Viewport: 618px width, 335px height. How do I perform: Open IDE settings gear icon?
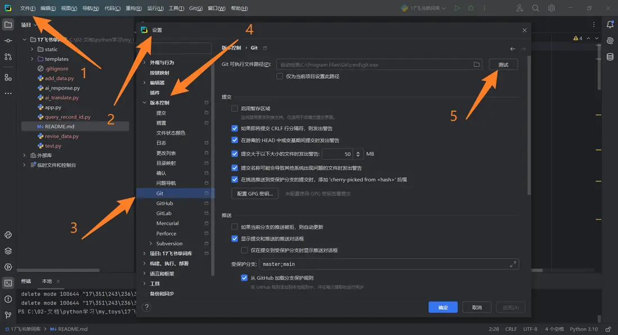click(552, 8)
